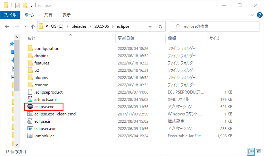Select the configuration folder icon

pyautogui.click(x=30, y=49)
